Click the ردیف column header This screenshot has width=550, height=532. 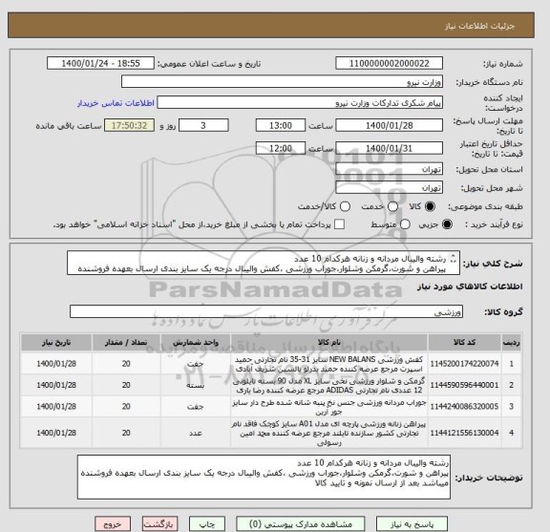512,342
